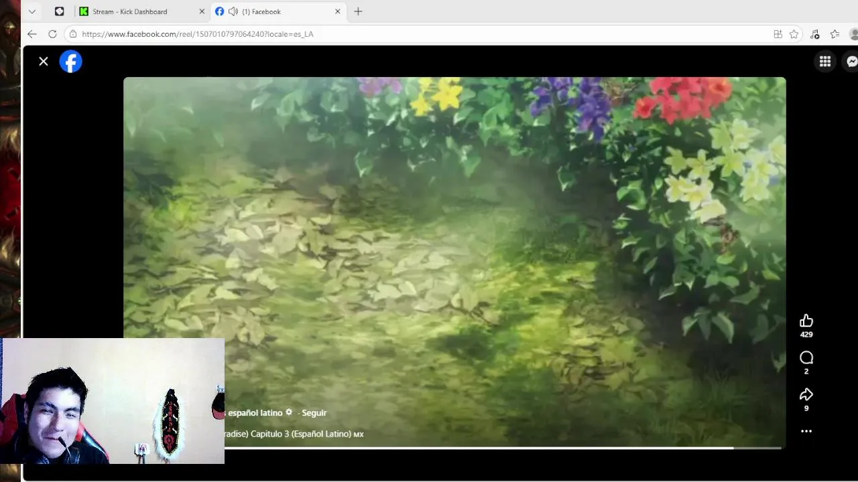Open the español latino page name
This screenshot has height=482, width=858.
pyautogui.click(x=255, y=413)
